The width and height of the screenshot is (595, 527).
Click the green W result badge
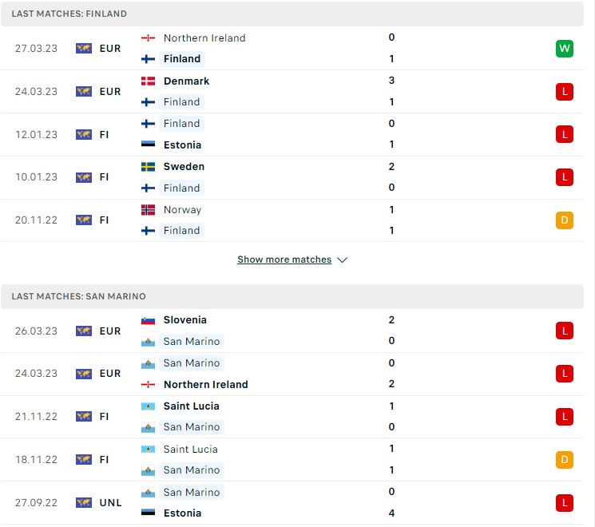coord(565,49)
